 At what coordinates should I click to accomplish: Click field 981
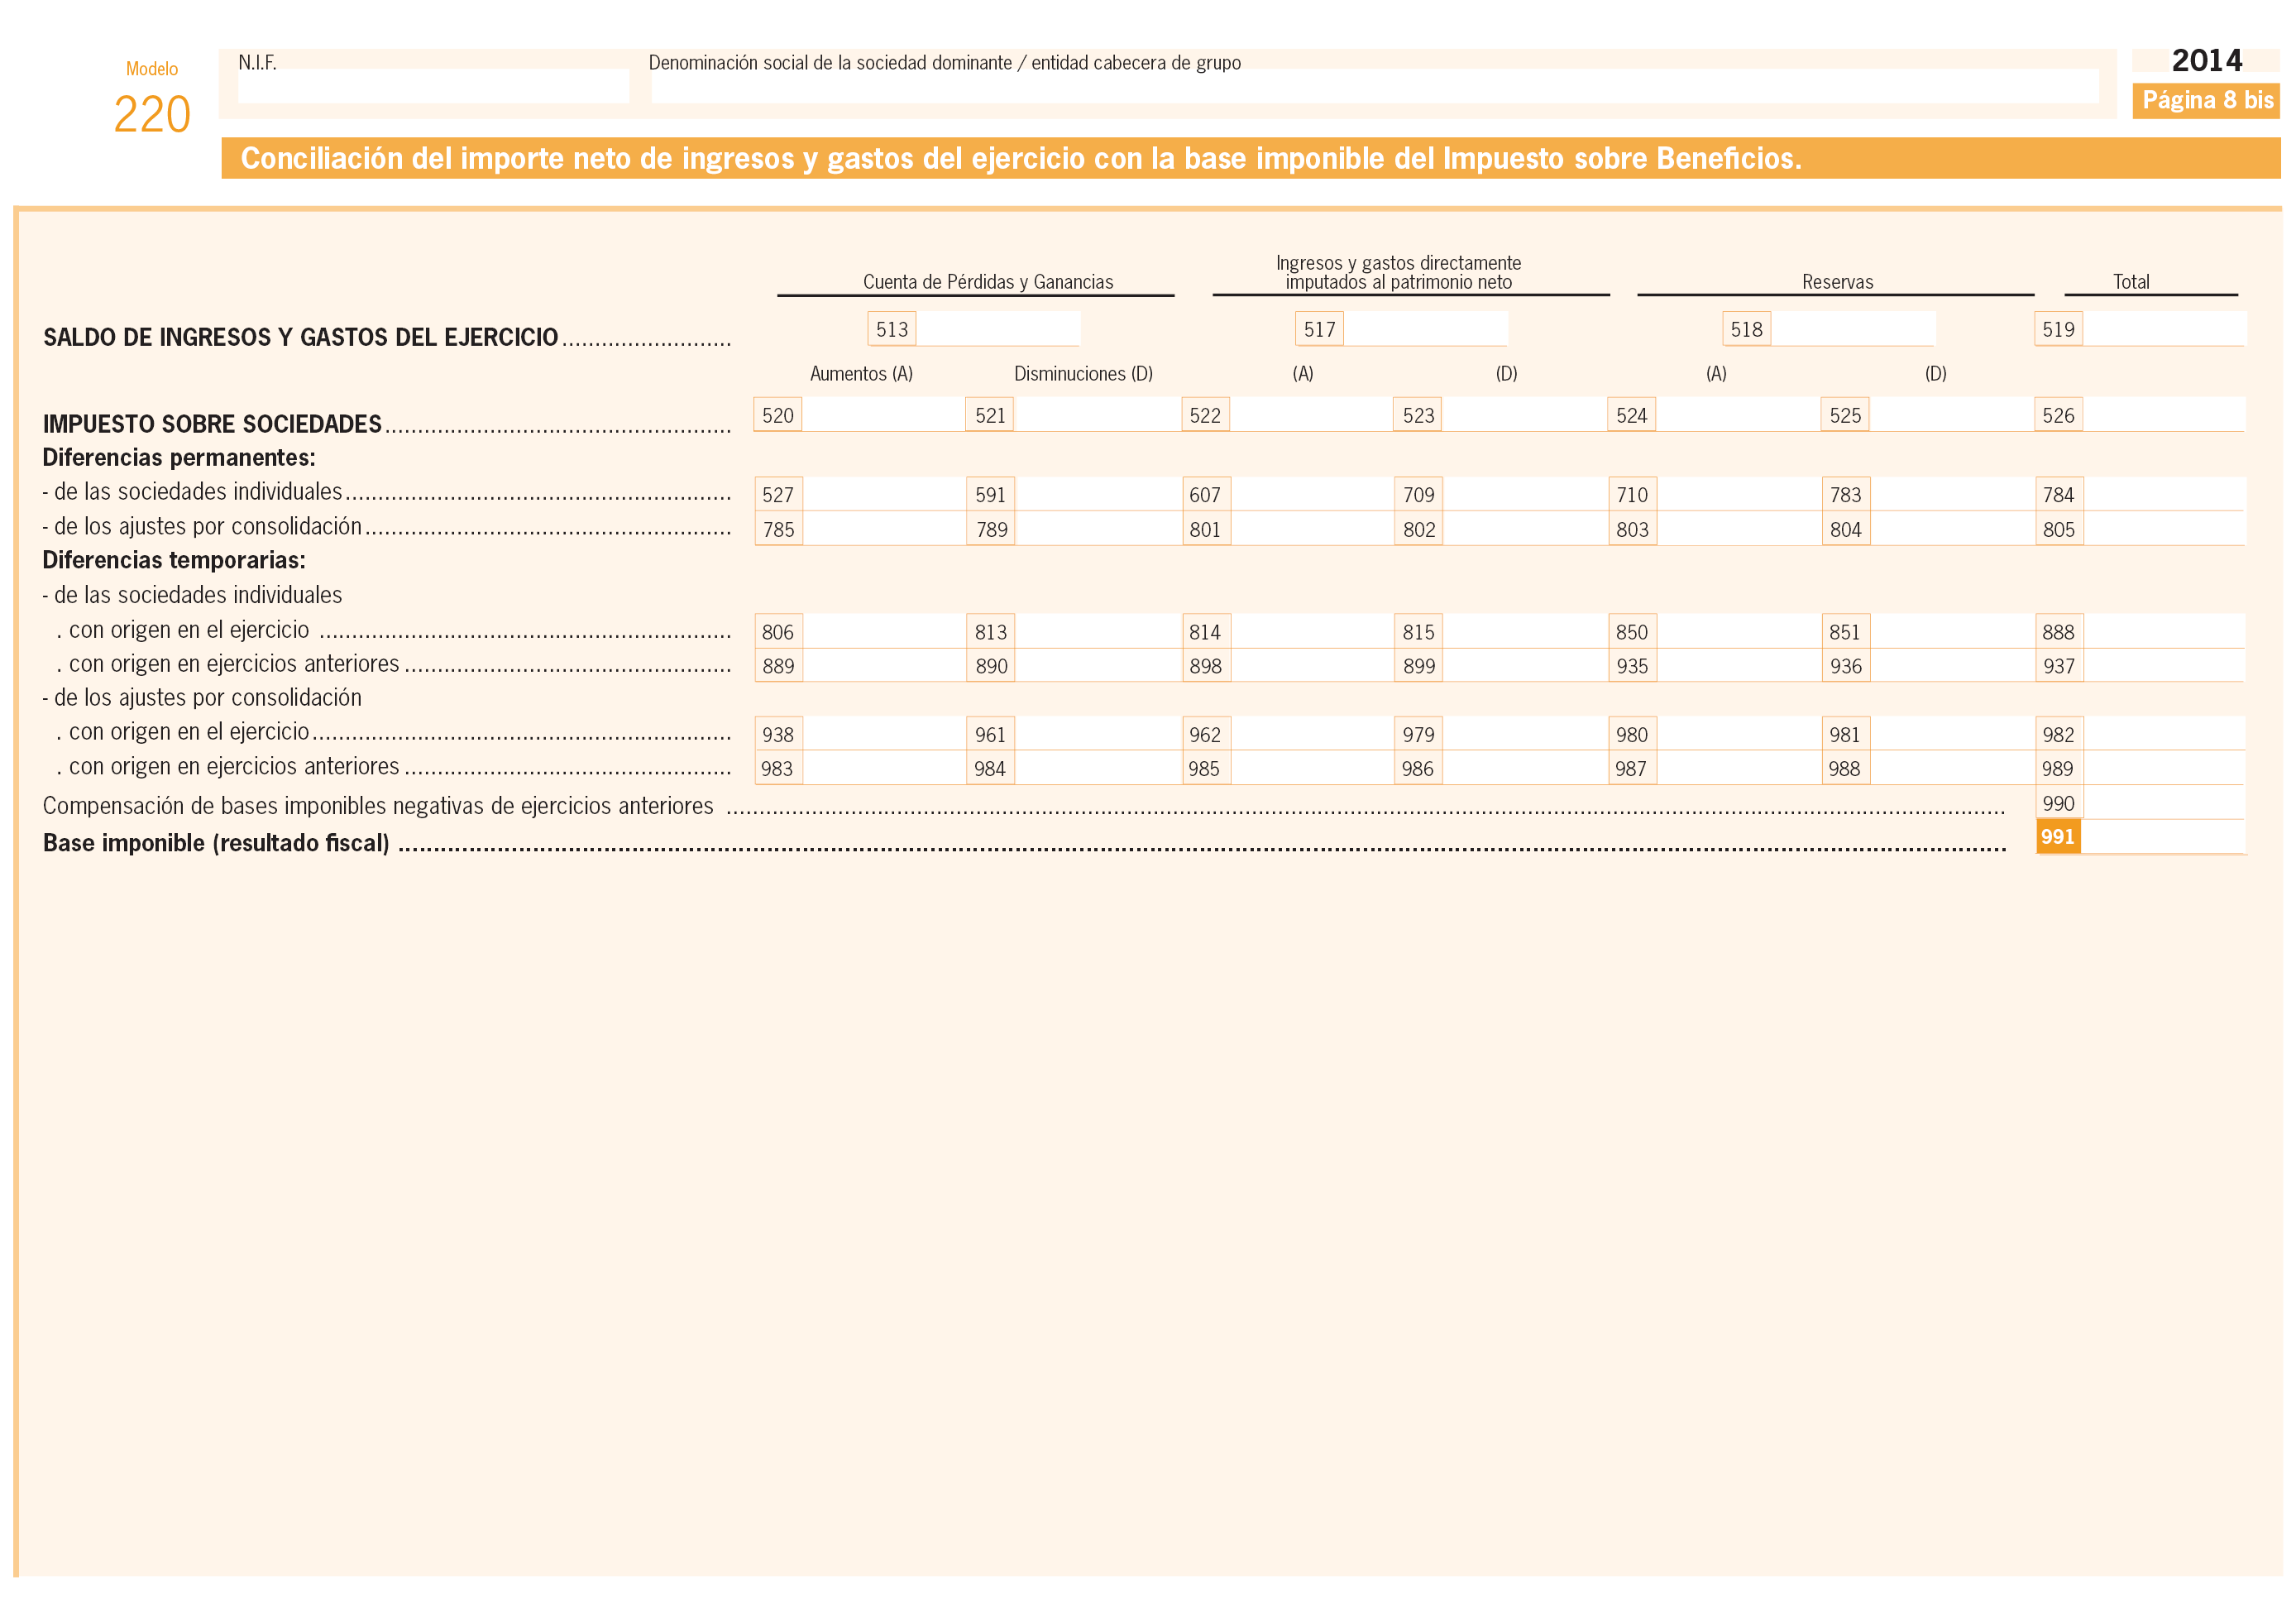(1953, 734)
